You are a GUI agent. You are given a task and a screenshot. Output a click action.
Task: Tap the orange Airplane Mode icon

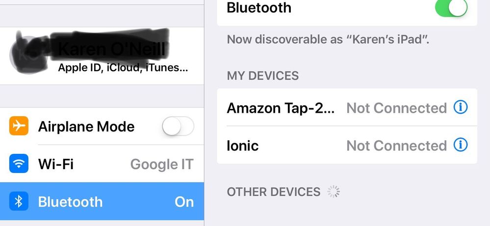click(19, 126)
